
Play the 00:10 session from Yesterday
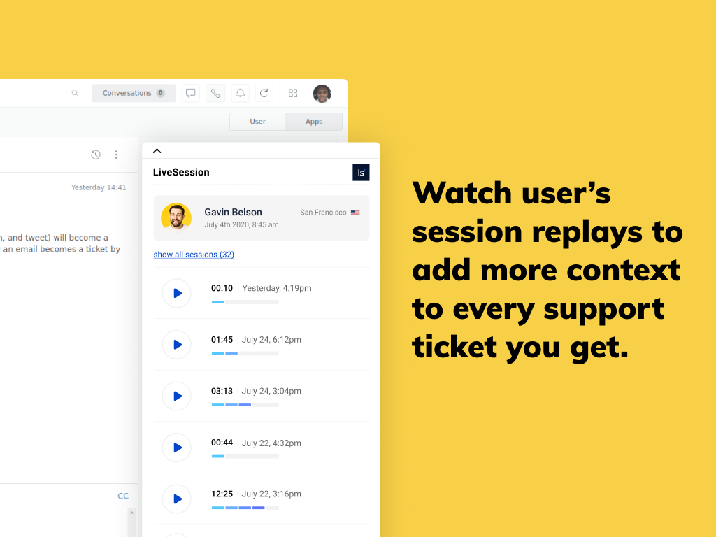click(x=177, y=293)
